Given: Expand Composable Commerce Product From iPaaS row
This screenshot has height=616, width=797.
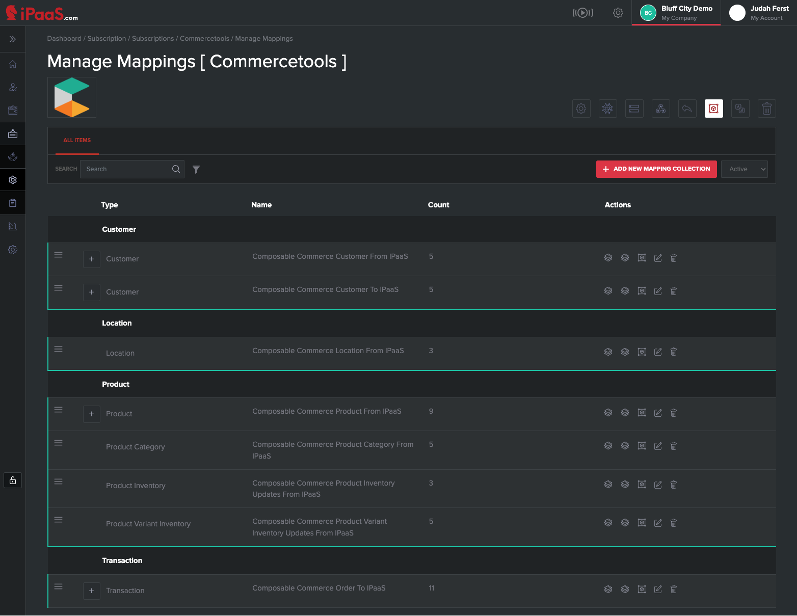Looking at the screenshot, I should click(x=92, y=414).
